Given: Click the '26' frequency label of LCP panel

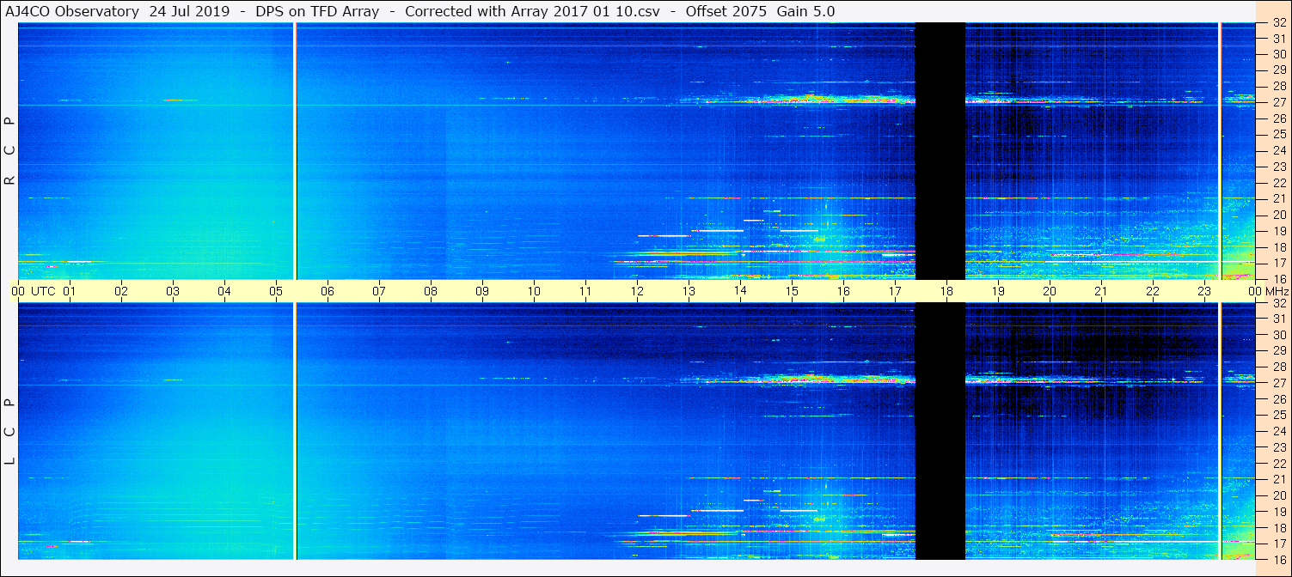Looking at the screenshot, I should [1278, 399].
